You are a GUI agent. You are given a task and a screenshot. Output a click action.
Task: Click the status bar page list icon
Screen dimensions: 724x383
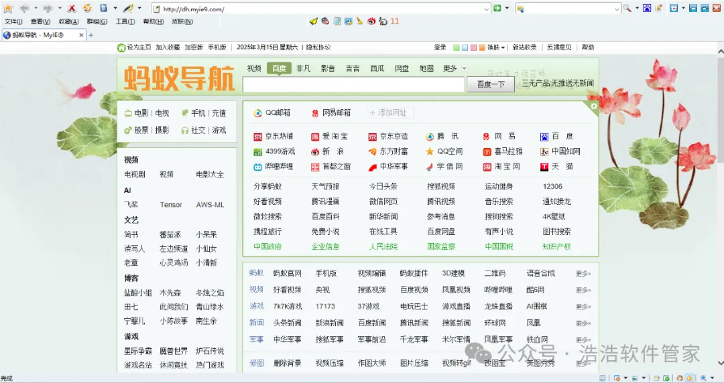tap(603, 378)
